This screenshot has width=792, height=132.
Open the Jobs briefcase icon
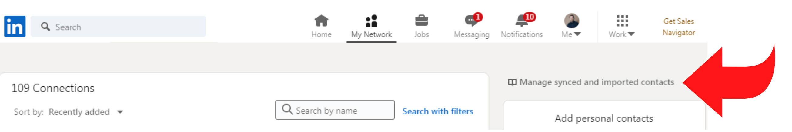pyautogui.click(x=421, y=21)
